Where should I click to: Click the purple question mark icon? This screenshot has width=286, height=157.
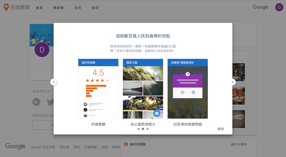pyautogui.click(x=188, y=74)
